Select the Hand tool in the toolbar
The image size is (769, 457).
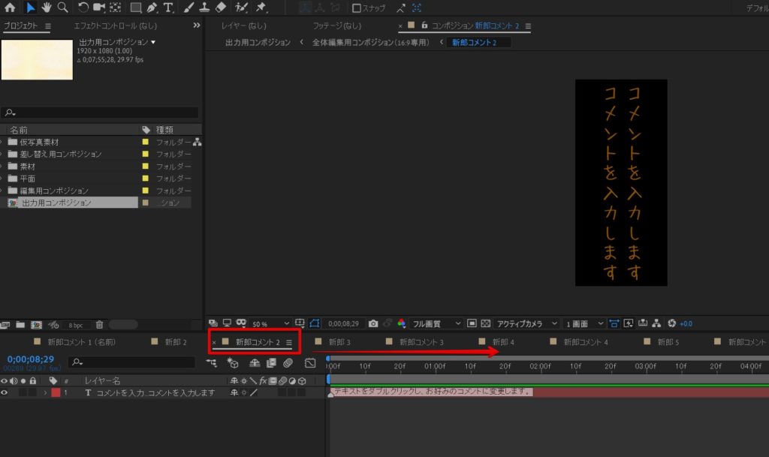46,8
